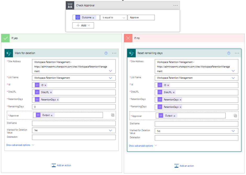The width and height of the screenshot is (246, 175).
Task: Remove the Outcome token from condition
Action: coord(93,18)
